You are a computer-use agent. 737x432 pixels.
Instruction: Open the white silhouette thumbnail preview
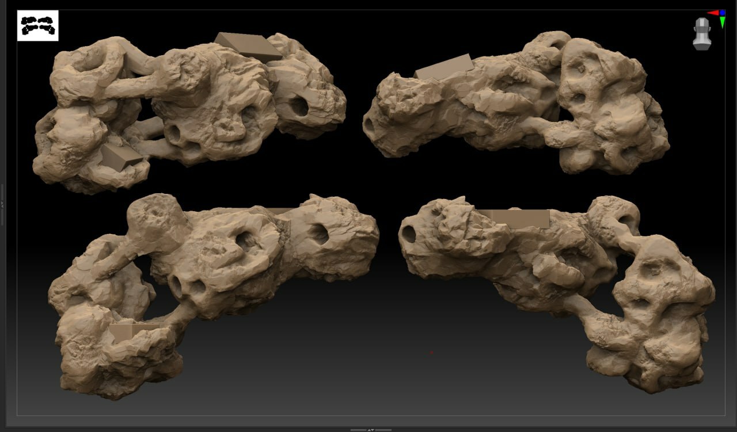click(x=37, y=25)
